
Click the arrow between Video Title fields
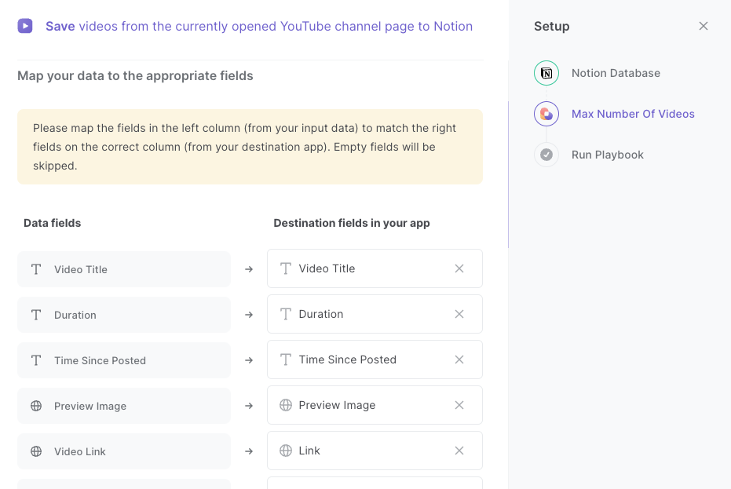(x=249, y=269)
